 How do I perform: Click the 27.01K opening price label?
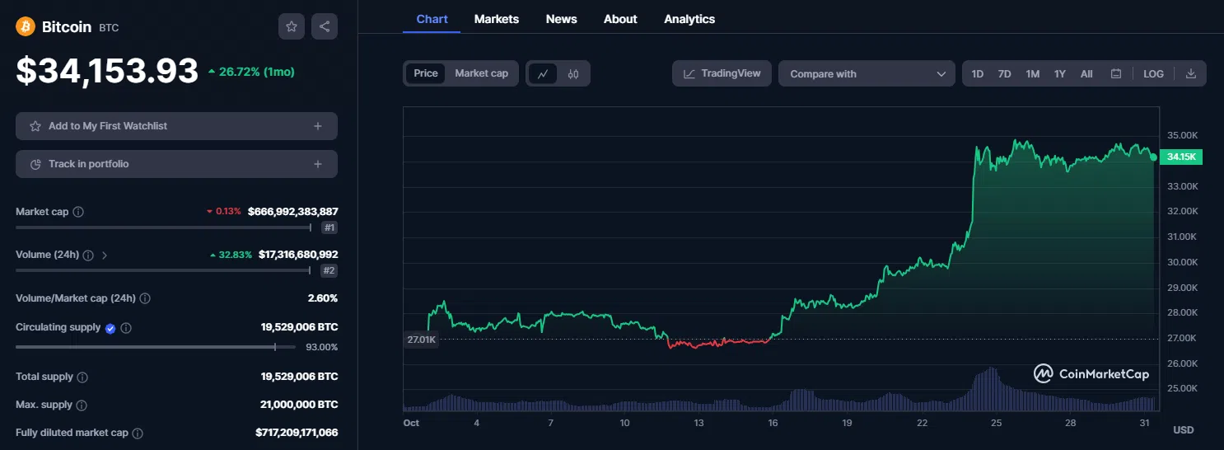pyautogui.click(x=421, y=339)
